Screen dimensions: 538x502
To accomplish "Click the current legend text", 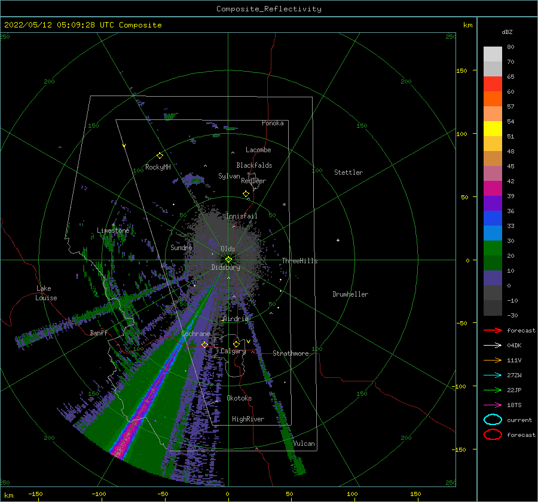I will [x=519, y=420].
